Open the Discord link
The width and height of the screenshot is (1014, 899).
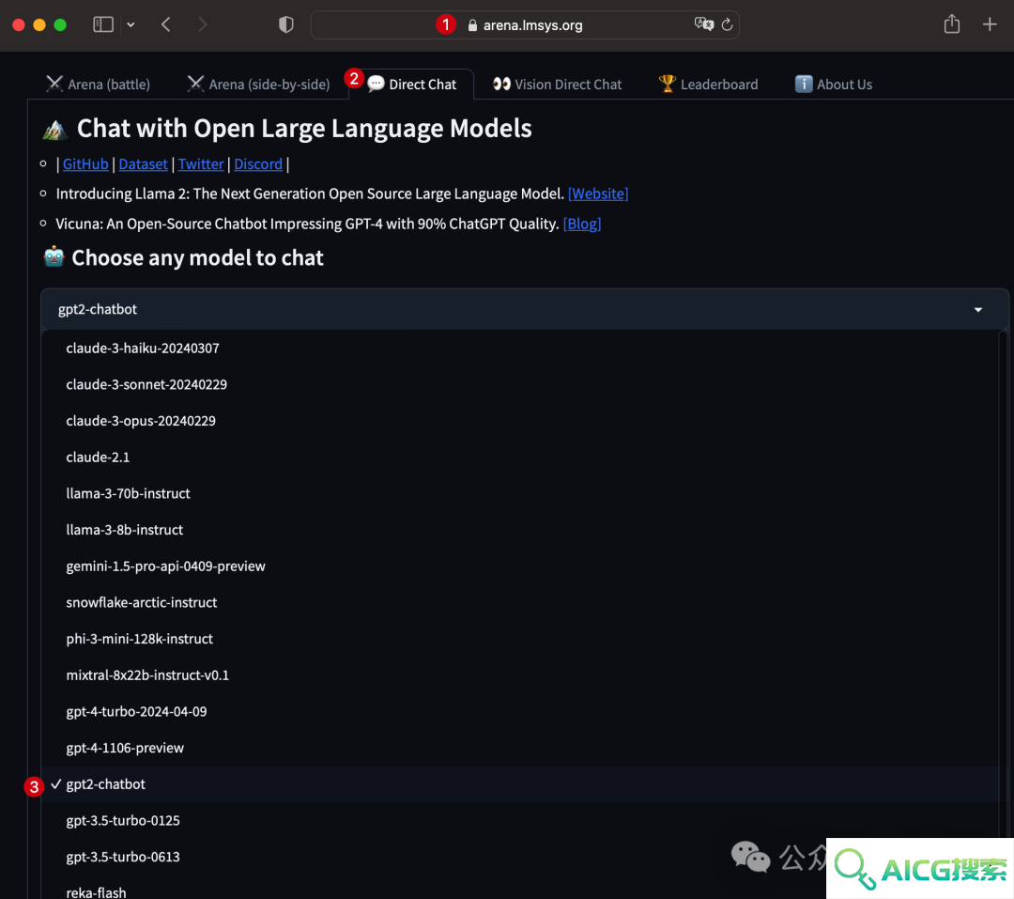click(258, 164)
